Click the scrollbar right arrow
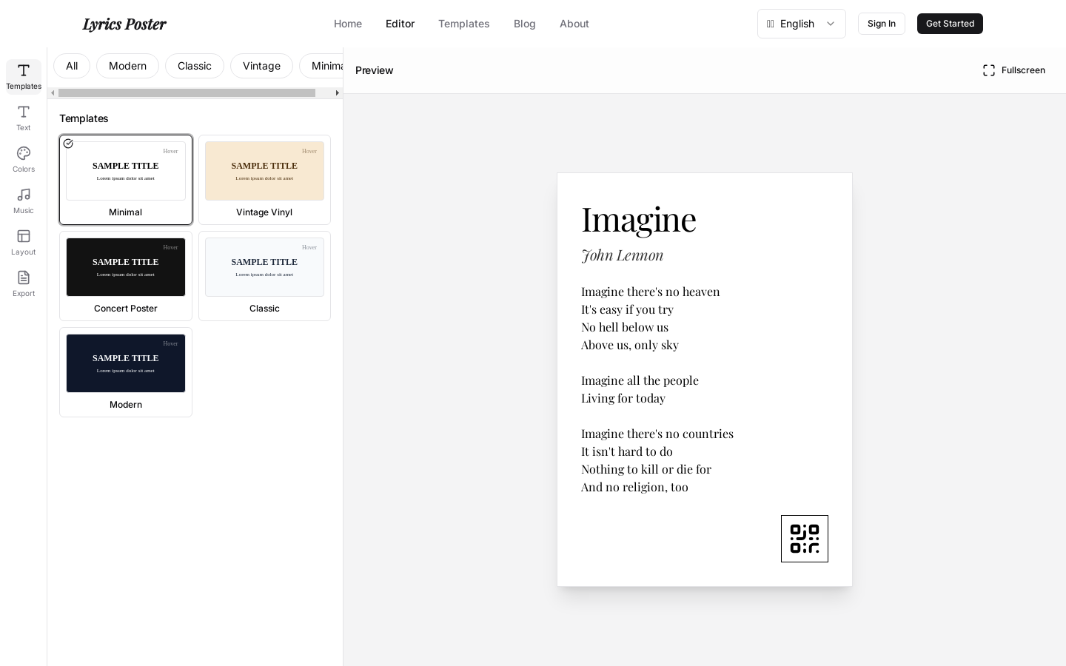This screenshot has width=1066, height=666. (x=338, y=93)
